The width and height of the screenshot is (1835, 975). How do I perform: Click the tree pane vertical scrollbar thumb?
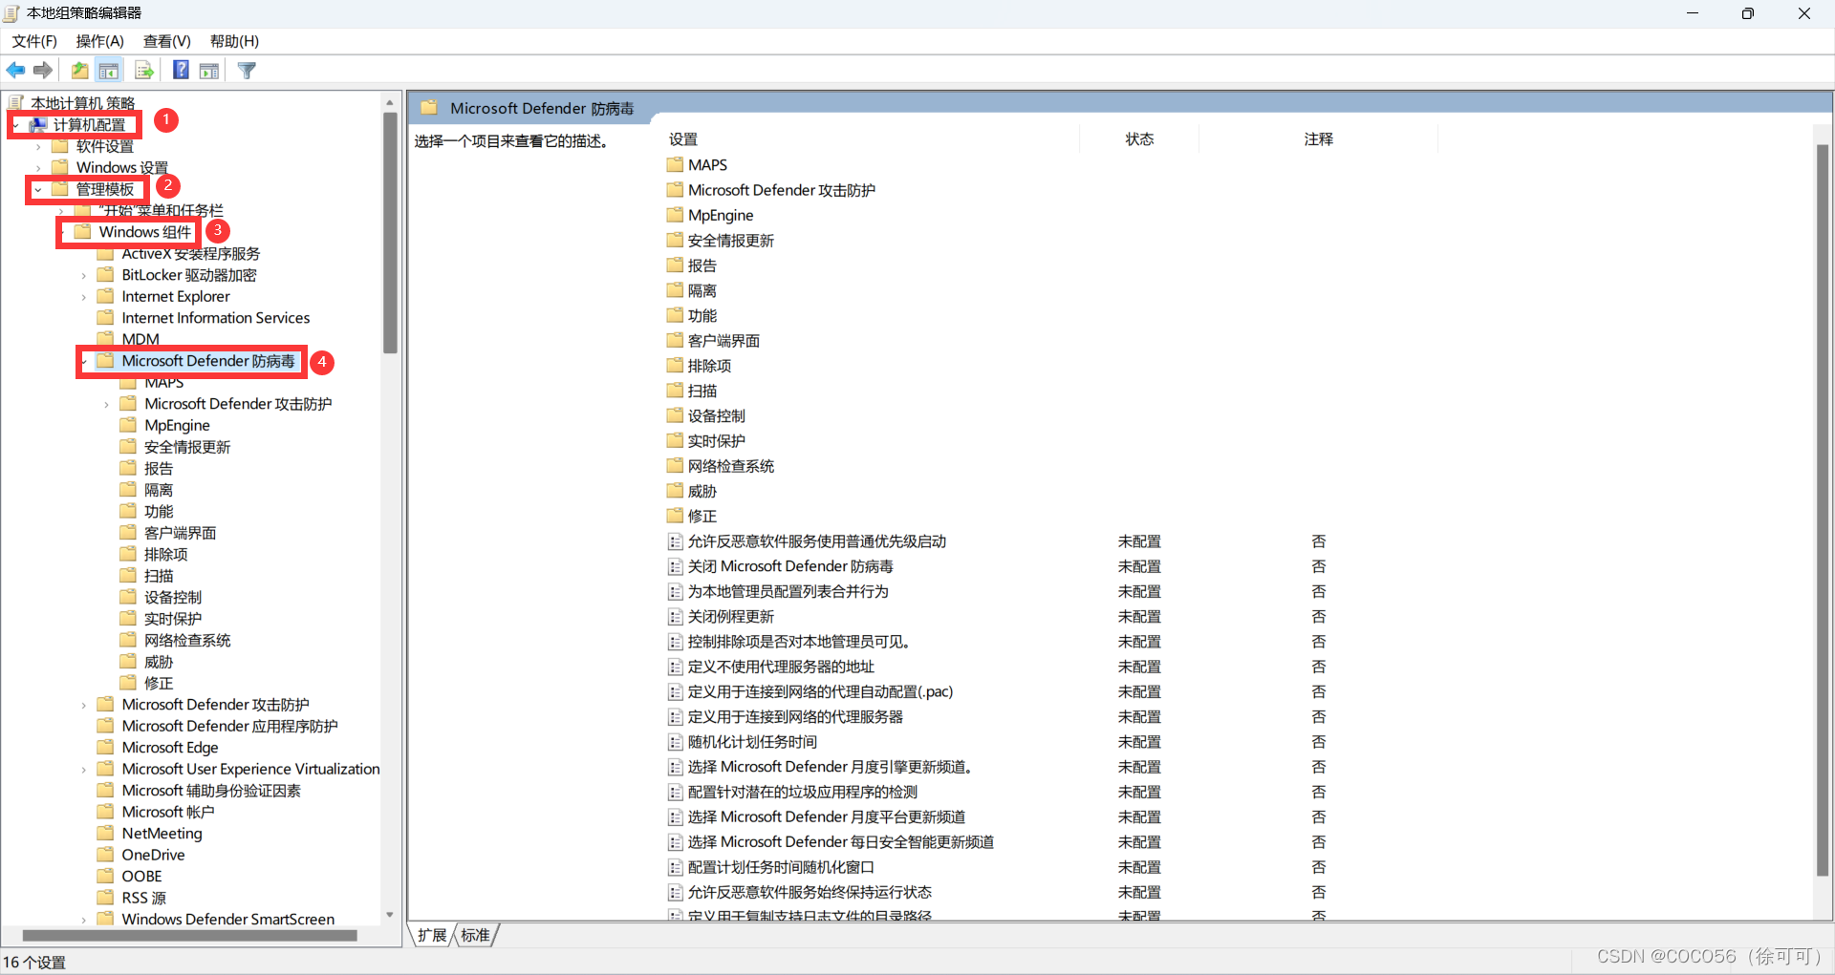pyautogui.click(x=390, y=234)
